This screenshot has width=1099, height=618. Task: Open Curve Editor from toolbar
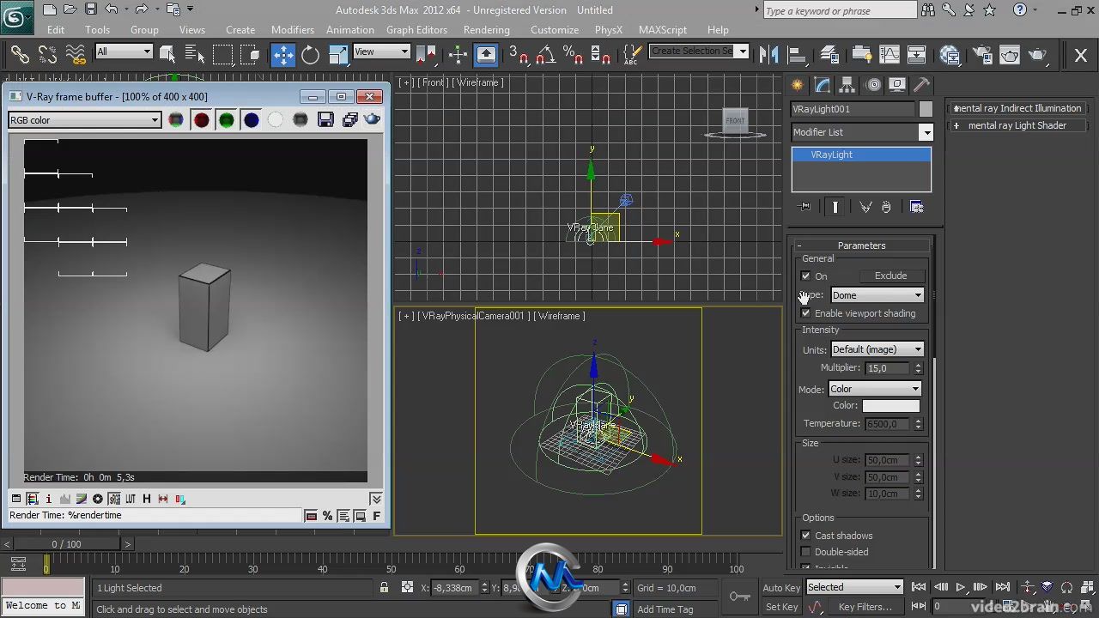889,54
